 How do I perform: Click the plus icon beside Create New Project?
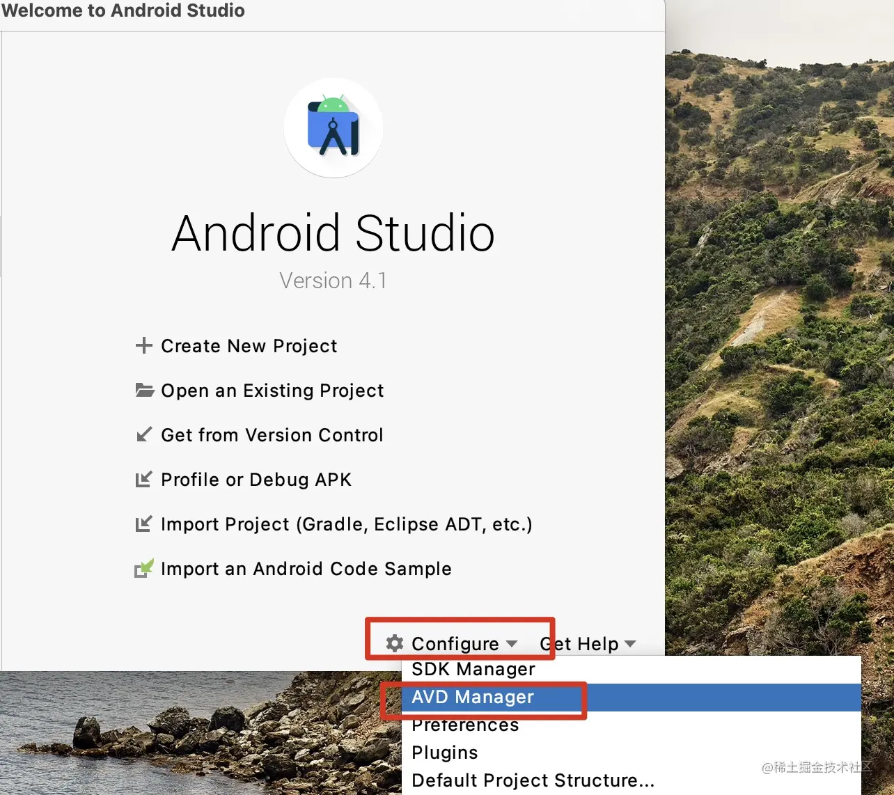tap(143, 345)
